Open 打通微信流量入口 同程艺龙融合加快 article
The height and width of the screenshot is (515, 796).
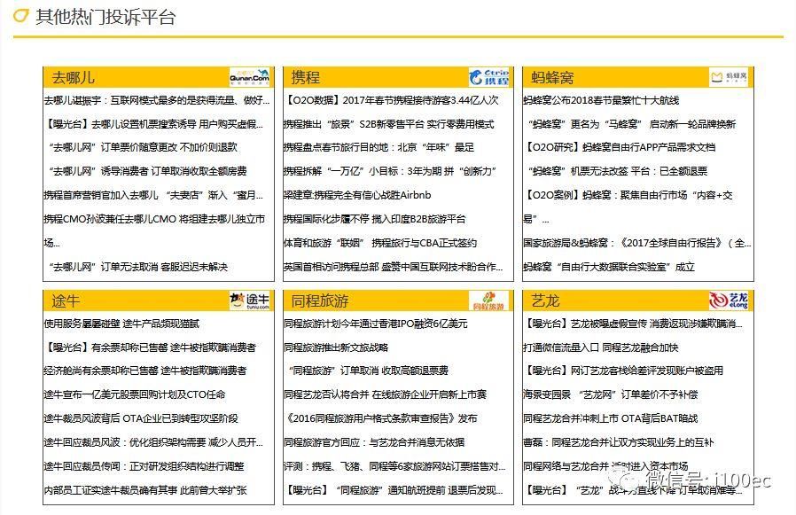tap(601, 347)
